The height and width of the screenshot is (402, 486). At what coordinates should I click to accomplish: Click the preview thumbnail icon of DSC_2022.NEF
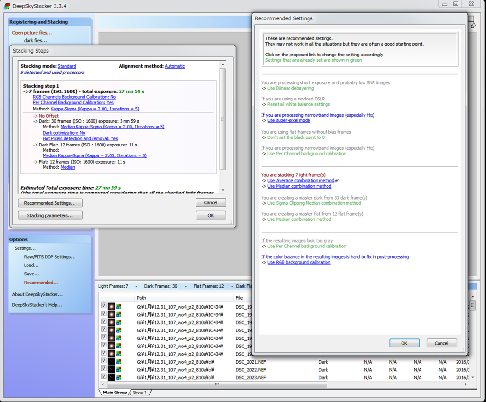(111, 369)
